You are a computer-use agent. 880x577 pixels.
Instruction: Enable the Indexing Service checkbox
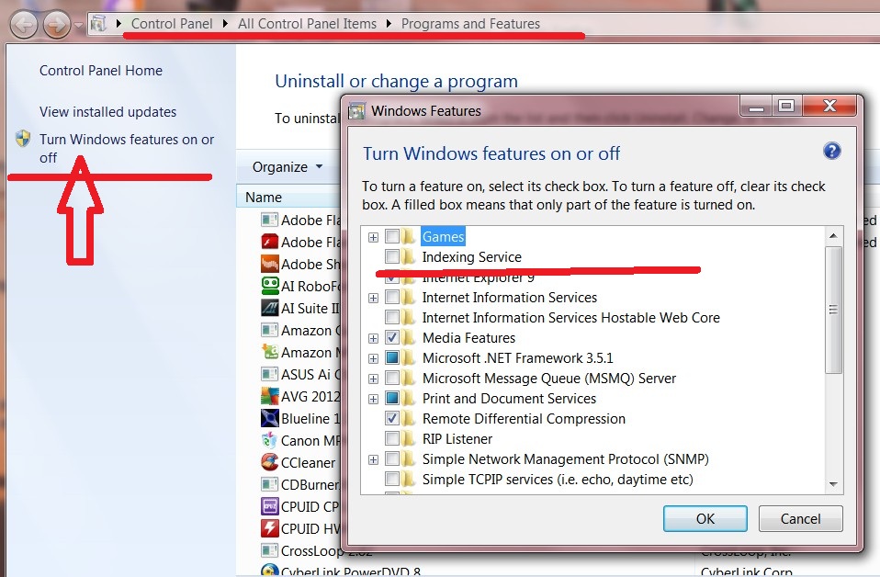[x=392, y=256]
